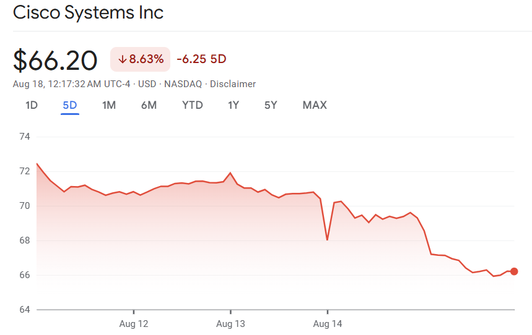Click the Aug 13 axis marker
The height and width of the screenshot is (335, 532).
230,324
